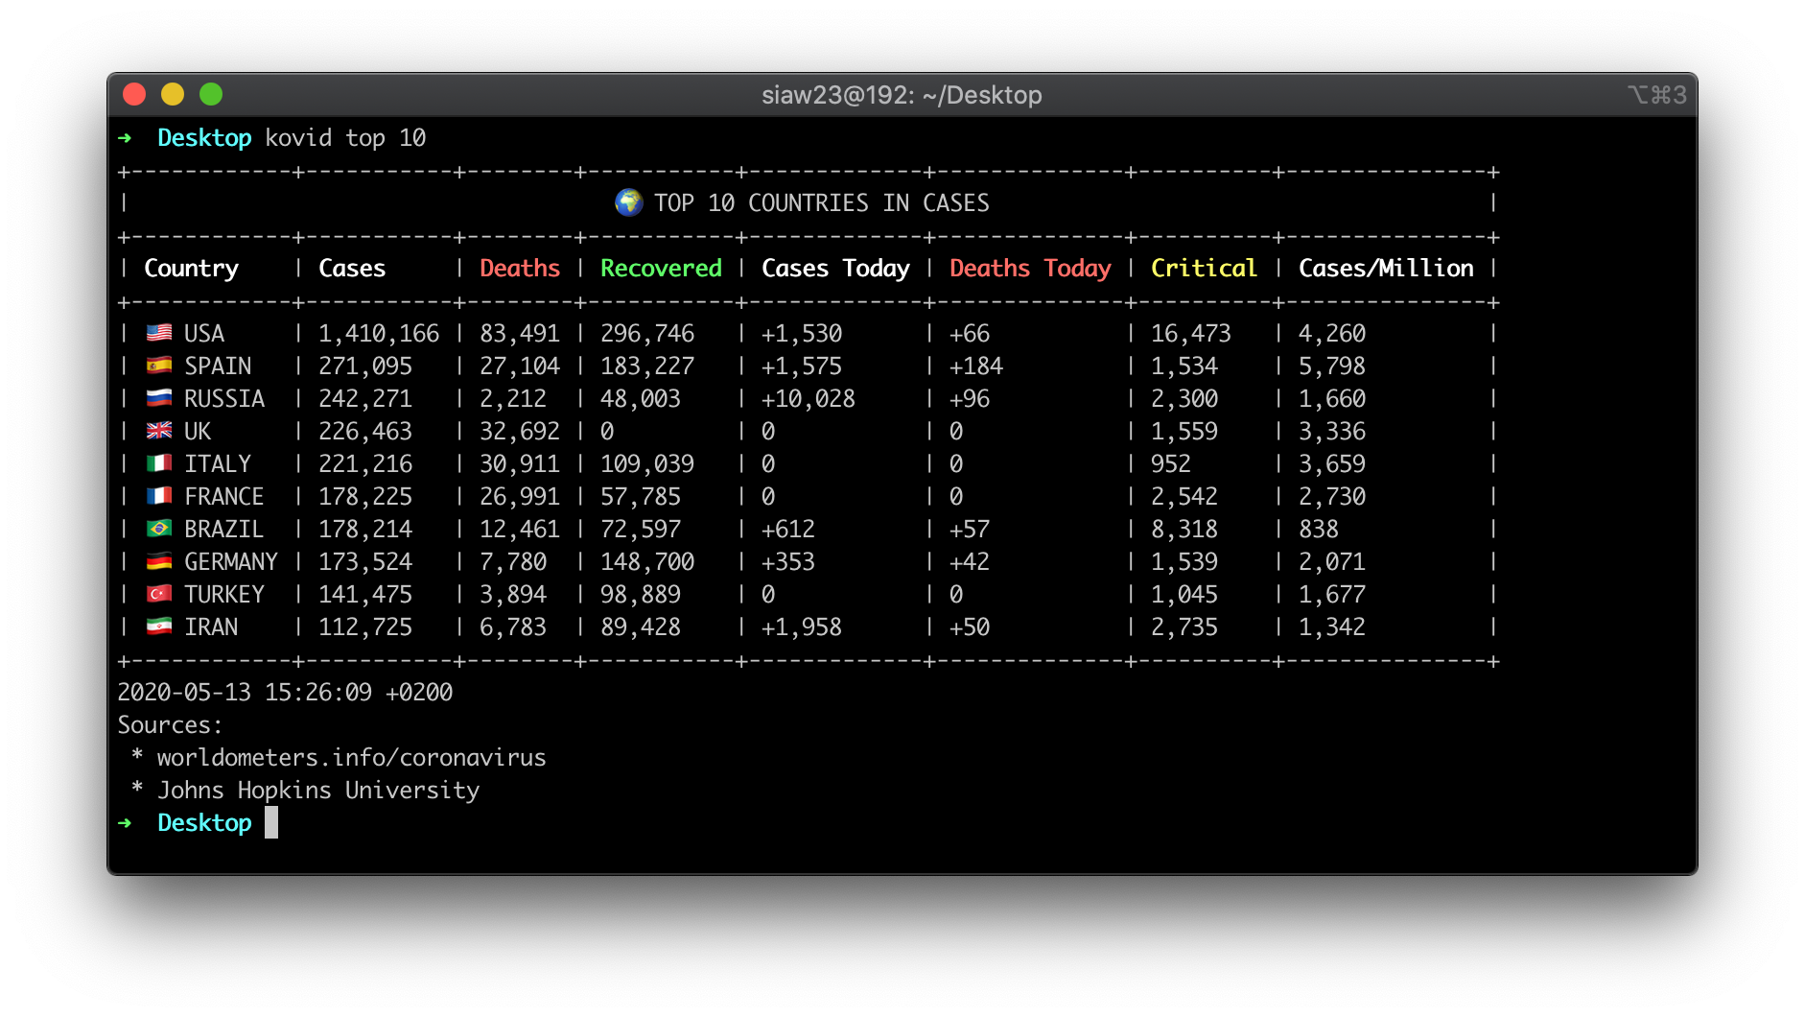The image size is (1805, 1017).
Task: Click ITALY country name
Action: coord(218,464)
